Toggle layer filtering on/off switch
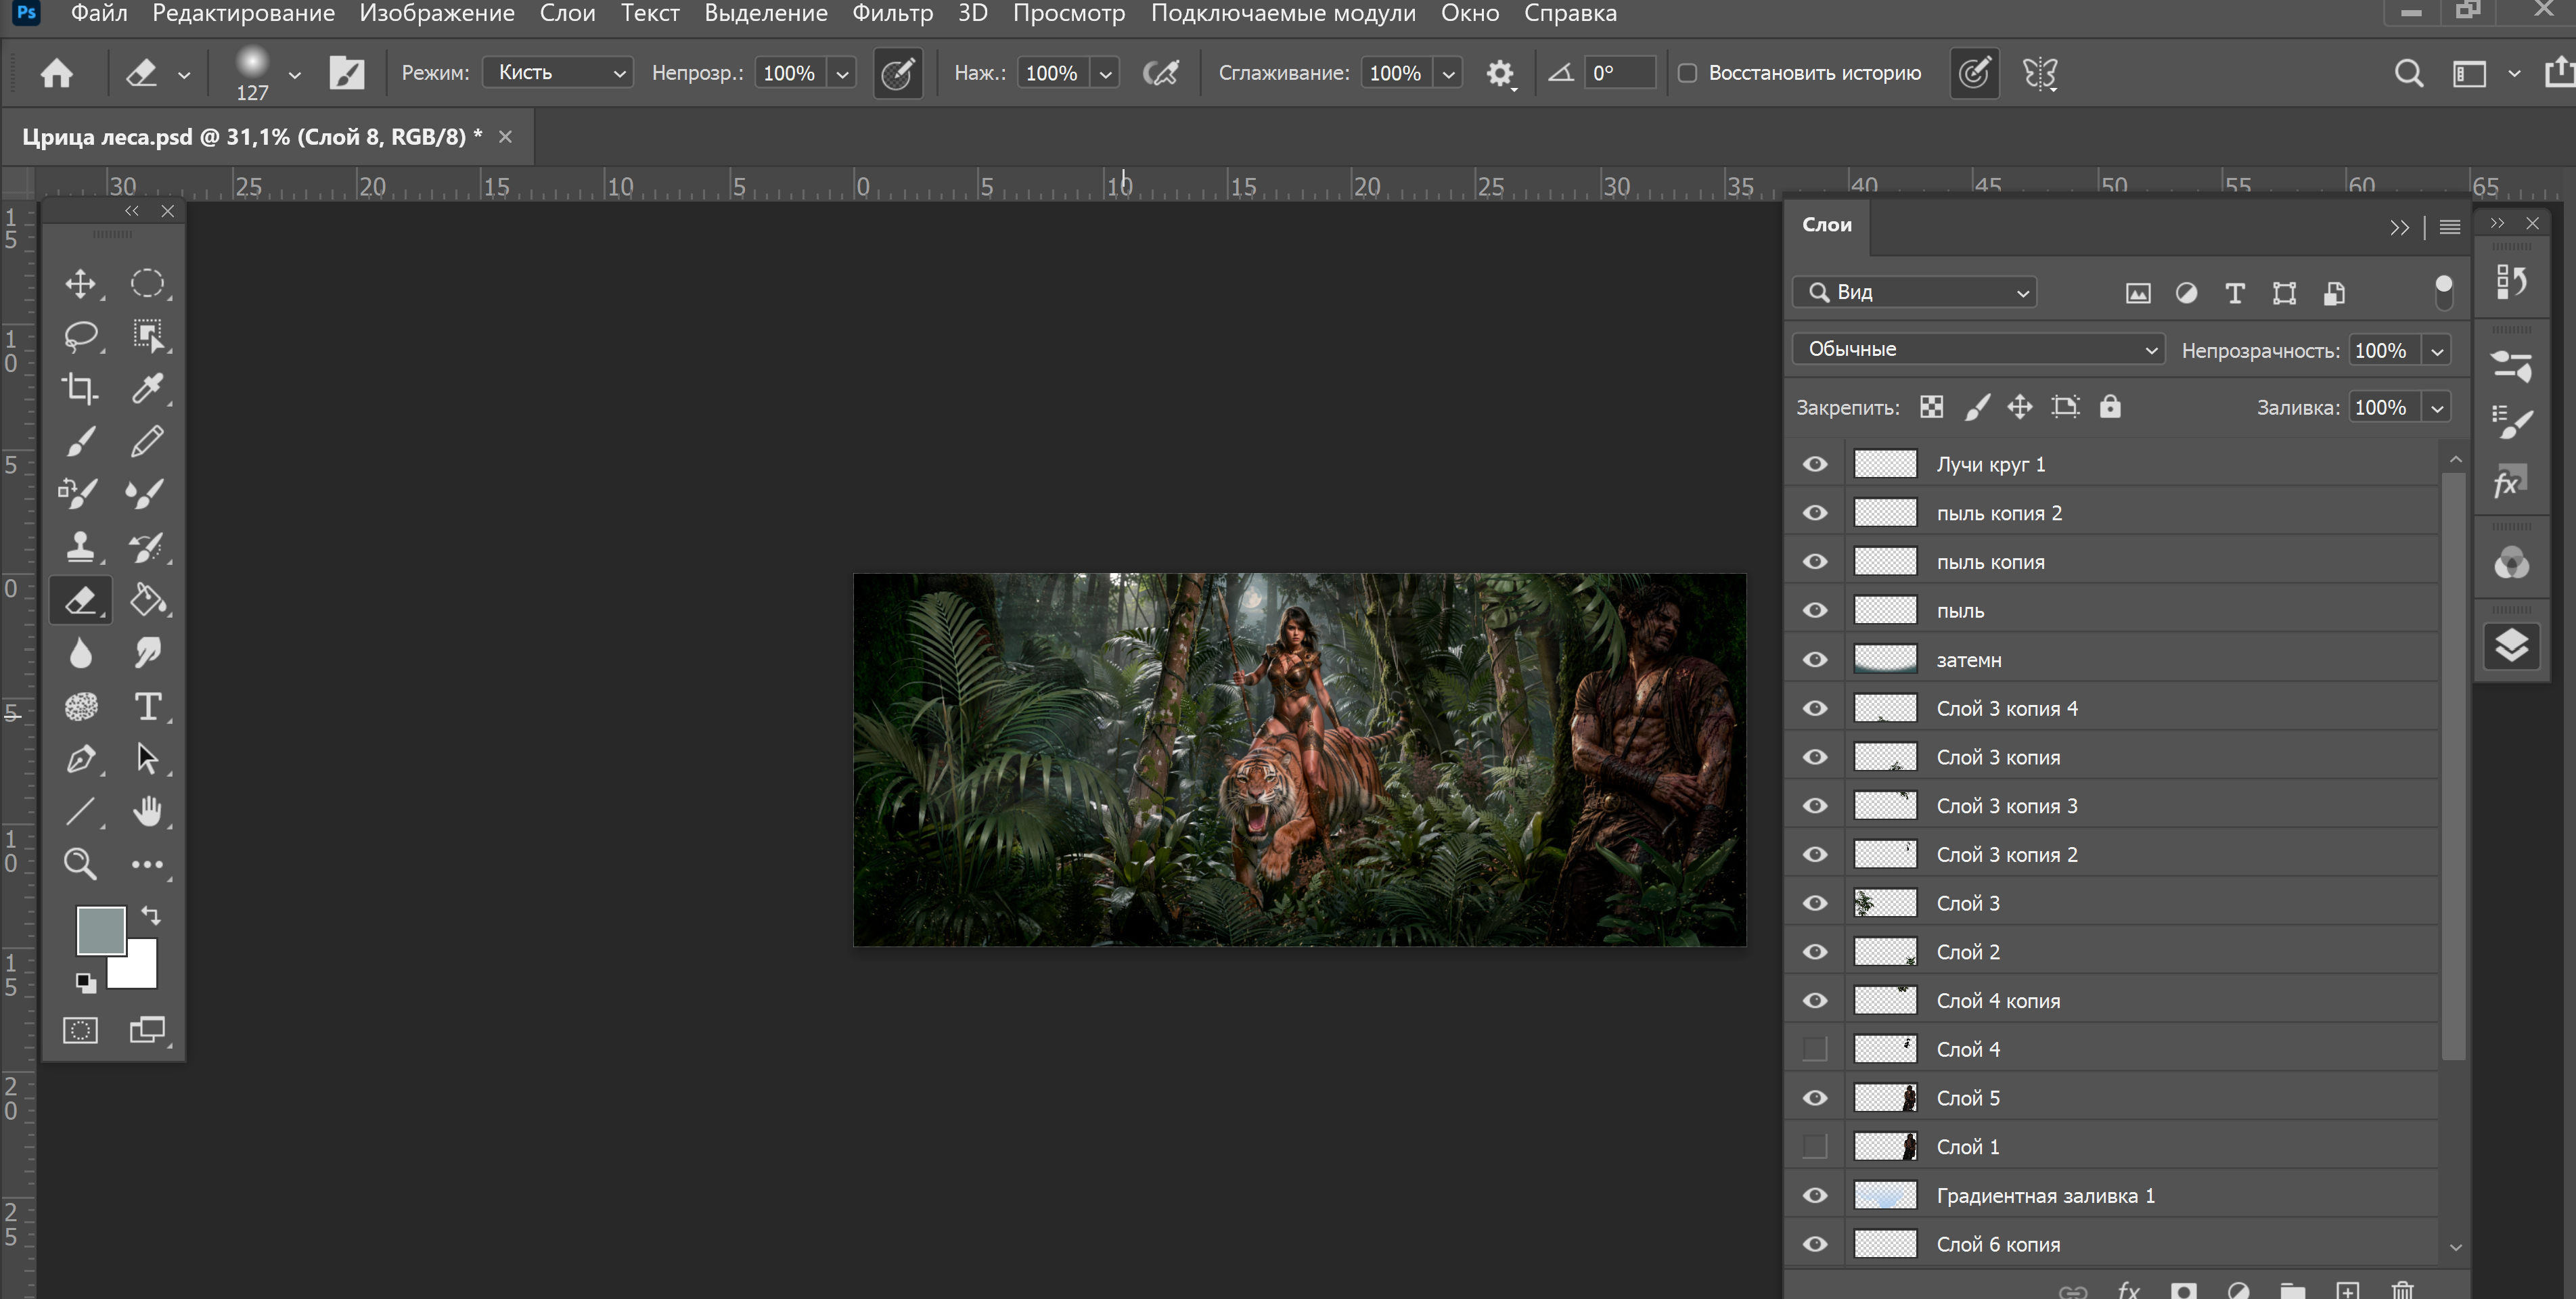 coord(2443,292)
